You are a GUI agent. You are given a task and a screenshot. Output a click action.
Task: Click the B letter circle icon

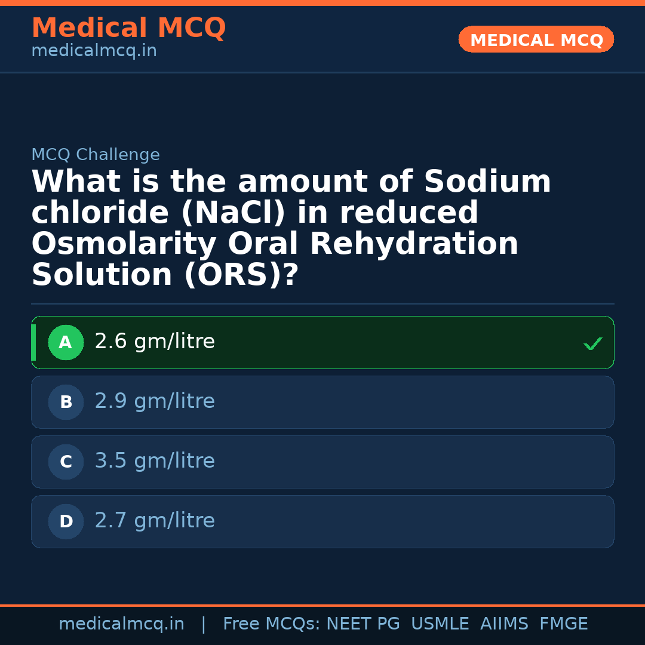pyautogui.click(x=66, y=403)
